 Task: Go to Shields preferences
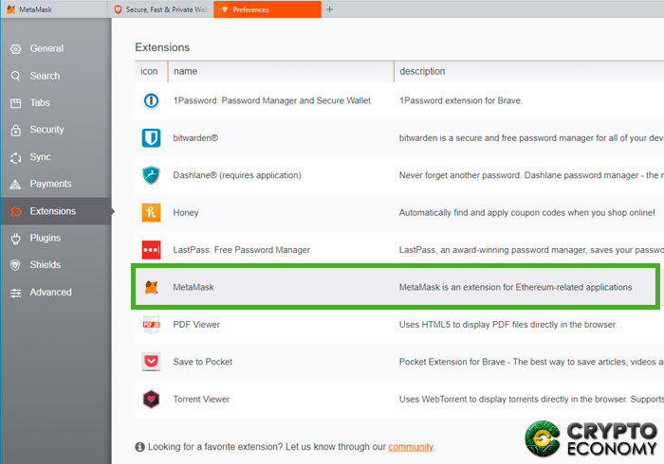click(56, 265)
